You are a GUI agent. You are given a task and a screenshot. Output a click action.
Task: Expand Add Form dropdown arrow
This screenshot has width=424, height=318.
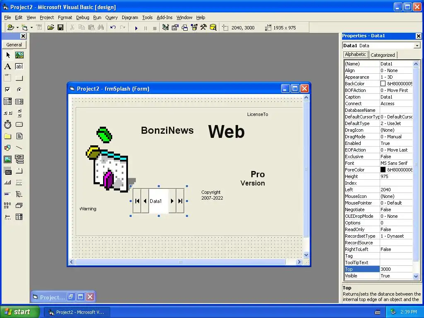[x=31, y=27]
